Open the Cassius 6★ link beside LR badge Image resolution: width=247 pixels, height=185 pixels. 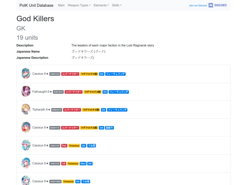click(40, 163)
